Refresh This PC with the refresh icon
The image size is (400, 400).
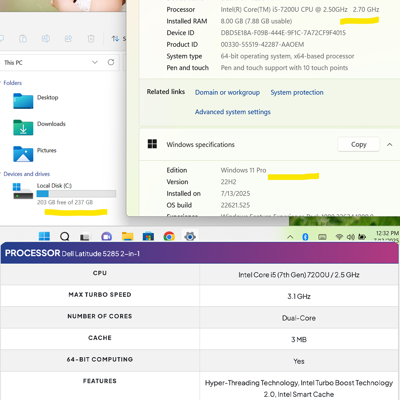[x=111, y=62]
